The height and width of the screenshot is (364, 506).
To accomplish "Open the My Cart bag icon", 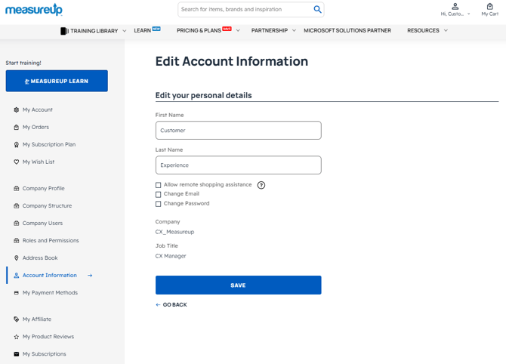I will 489,7.
